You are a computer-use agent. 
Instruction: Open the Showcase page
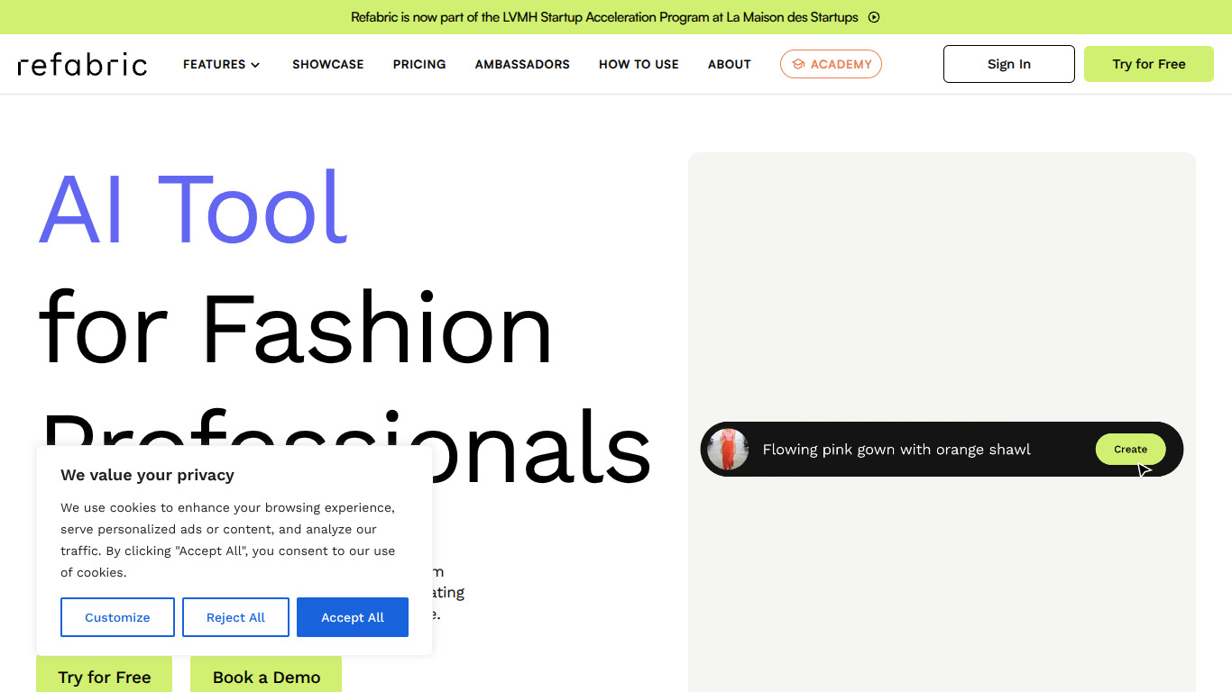pos(328,64)
